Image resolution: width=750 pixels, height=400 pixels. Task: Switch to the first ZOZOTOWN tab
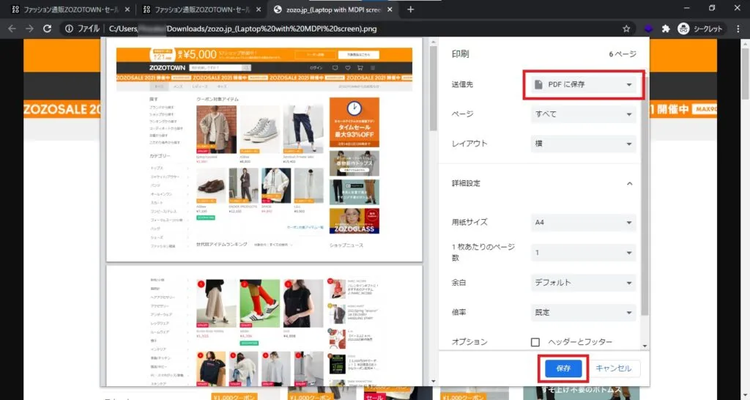click(71, 10)
